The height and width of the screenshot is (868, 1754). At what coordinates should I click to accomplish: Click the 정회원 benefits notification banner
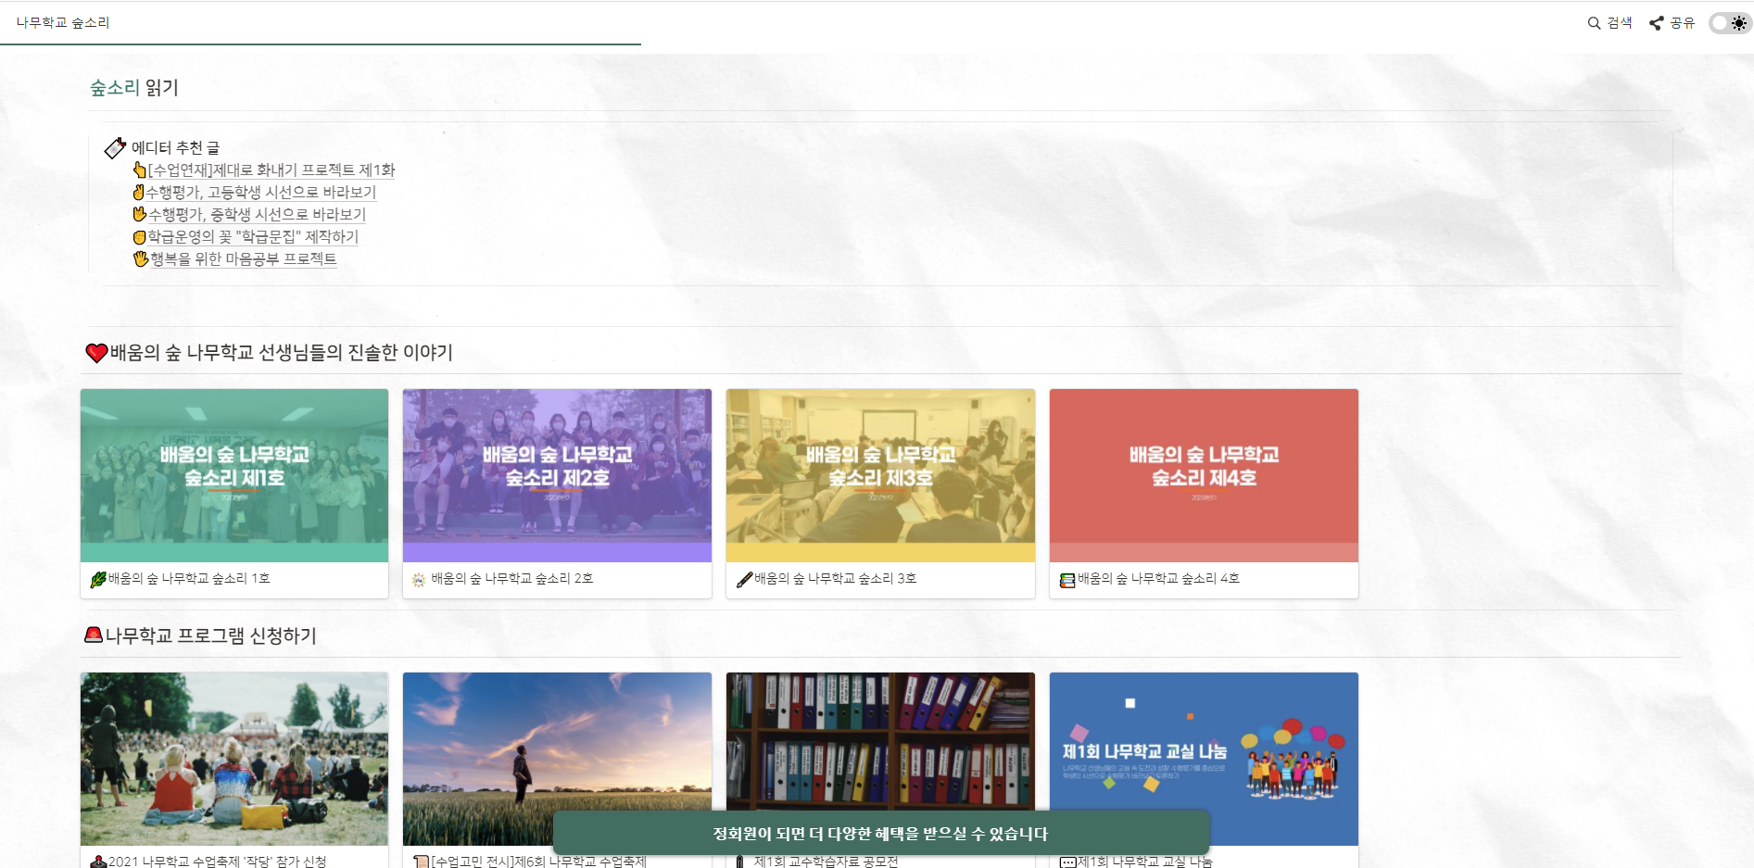click(x=880, y=833)
